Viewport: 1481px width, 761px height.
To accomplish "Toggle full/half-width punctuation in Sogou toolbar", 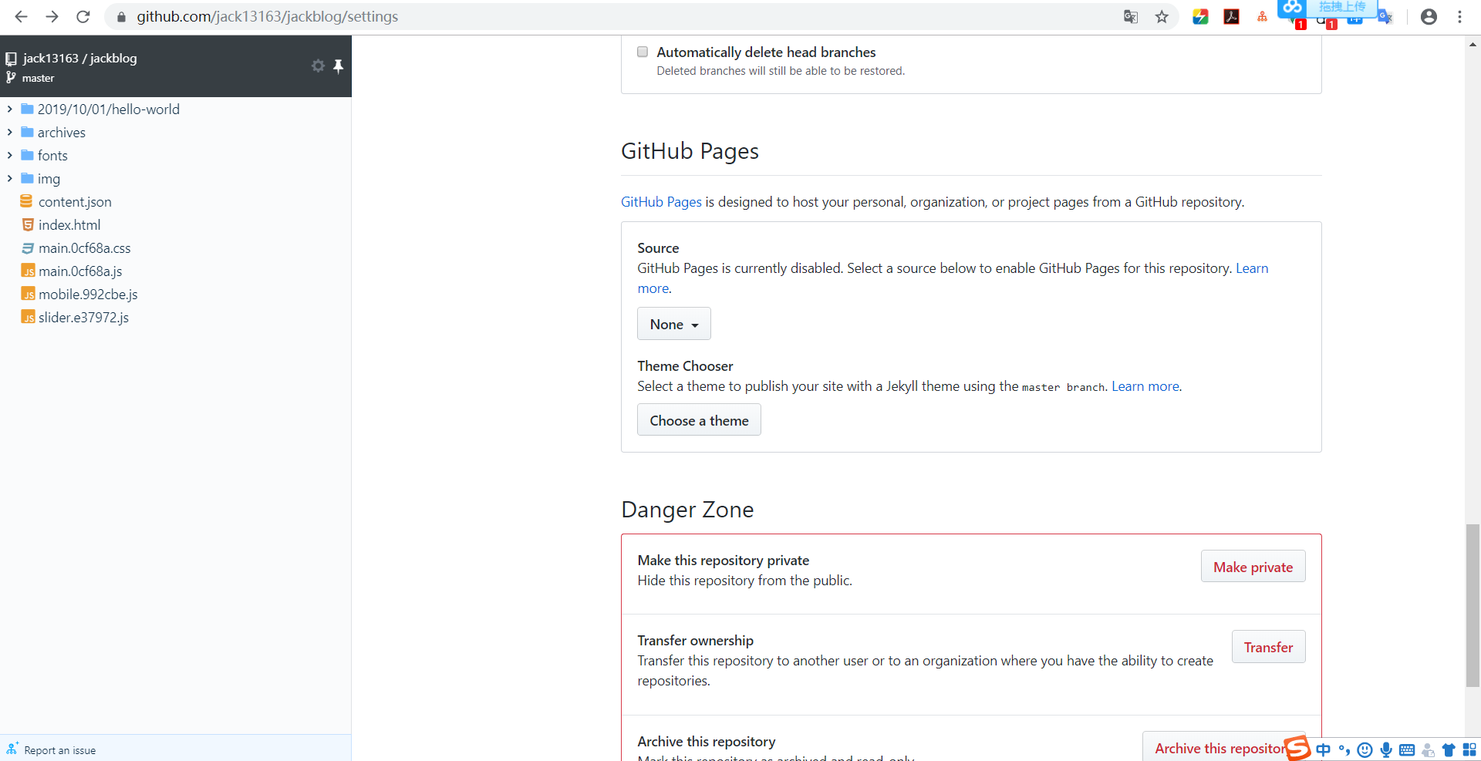I will pos(1345,749).
